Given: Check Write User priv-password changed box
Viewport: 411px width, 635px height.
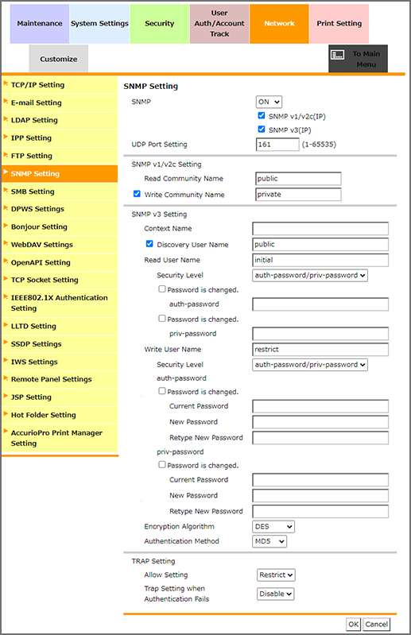Looking at the screenshot, I should [x=162, y=465].
